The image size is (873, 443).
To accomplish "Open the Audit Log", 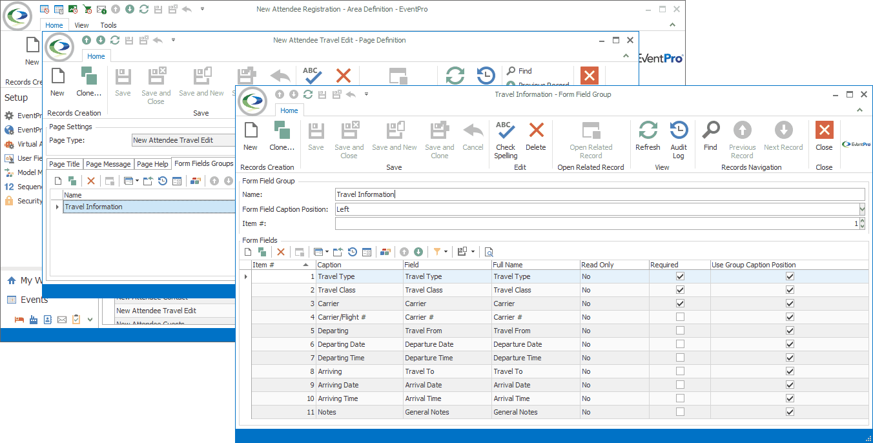I will coord(678,139).
